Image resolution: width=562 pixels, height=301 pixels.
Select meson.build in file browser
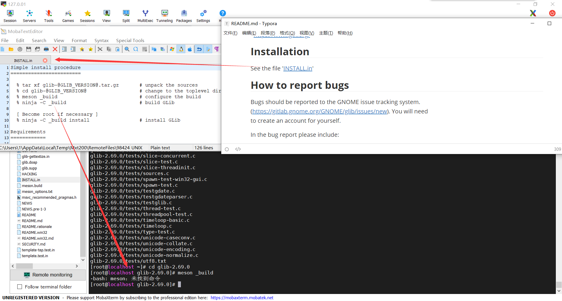click(32, 186)
